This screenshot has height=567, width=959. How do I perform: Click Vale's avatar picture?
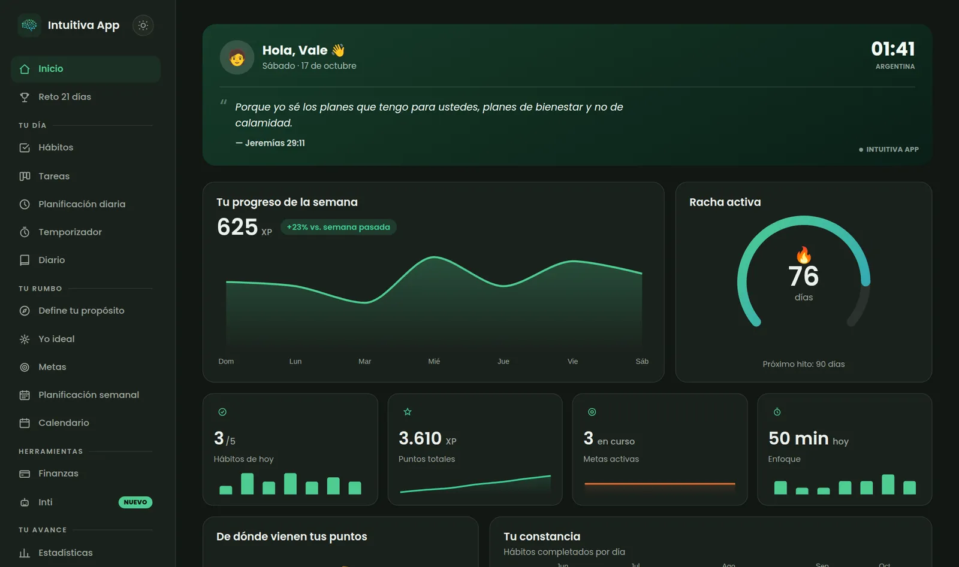pyautogui.click(x=237, y=57)
